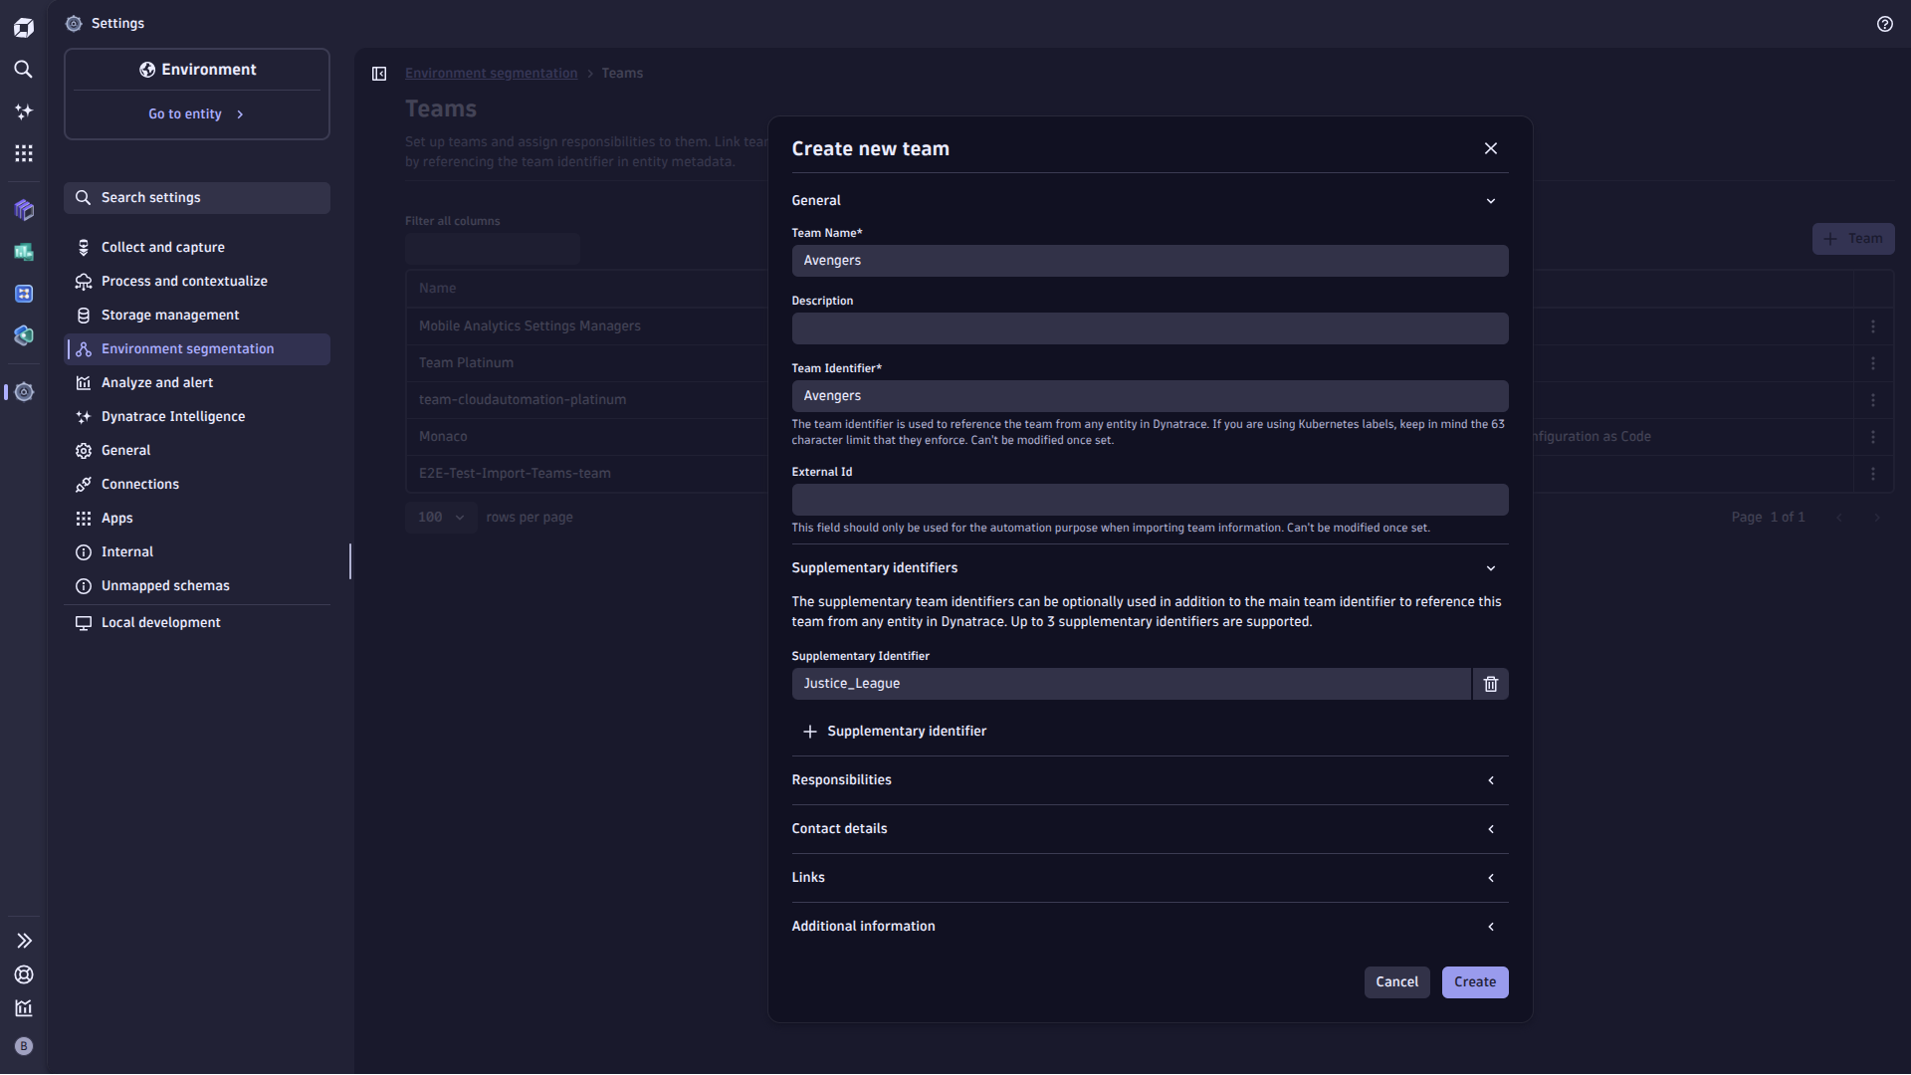The image size is (1911, 1075).
Task: Click the Create button
Action: point(1474,982)
